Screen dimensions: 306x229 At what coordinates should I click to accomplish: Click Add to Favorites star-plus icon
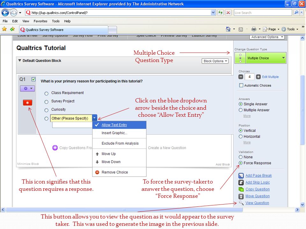coord(12,29)
